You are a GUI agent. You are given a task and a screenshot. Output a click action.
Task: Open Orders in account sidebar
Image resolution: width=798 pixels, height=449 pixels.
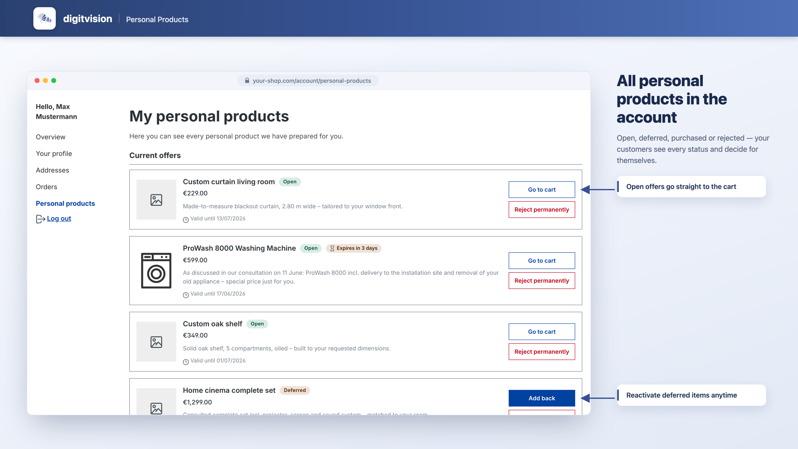[x=46, y=187]
